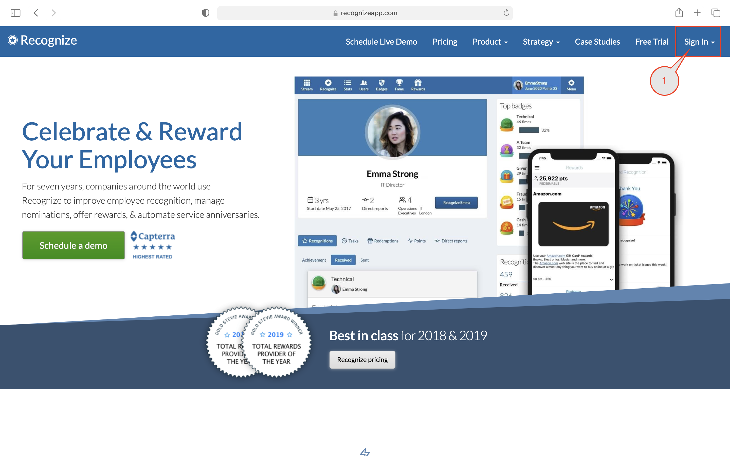Open the Pricing nav item

click(445, 42)
